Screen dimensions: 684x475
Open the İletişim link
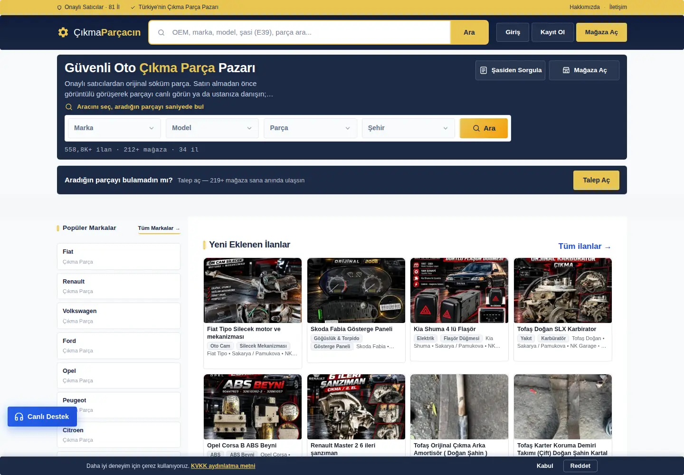[618, 7]
